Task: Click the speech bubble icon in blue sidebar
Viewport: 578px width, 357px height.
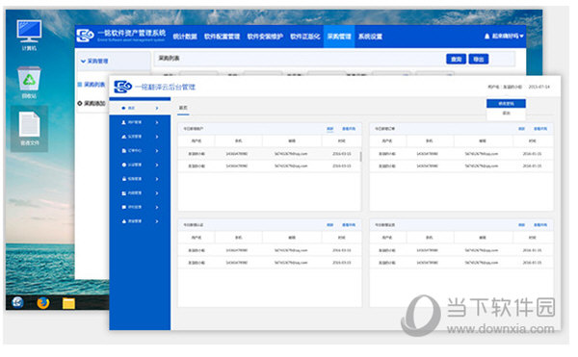Action: [124, 207]
